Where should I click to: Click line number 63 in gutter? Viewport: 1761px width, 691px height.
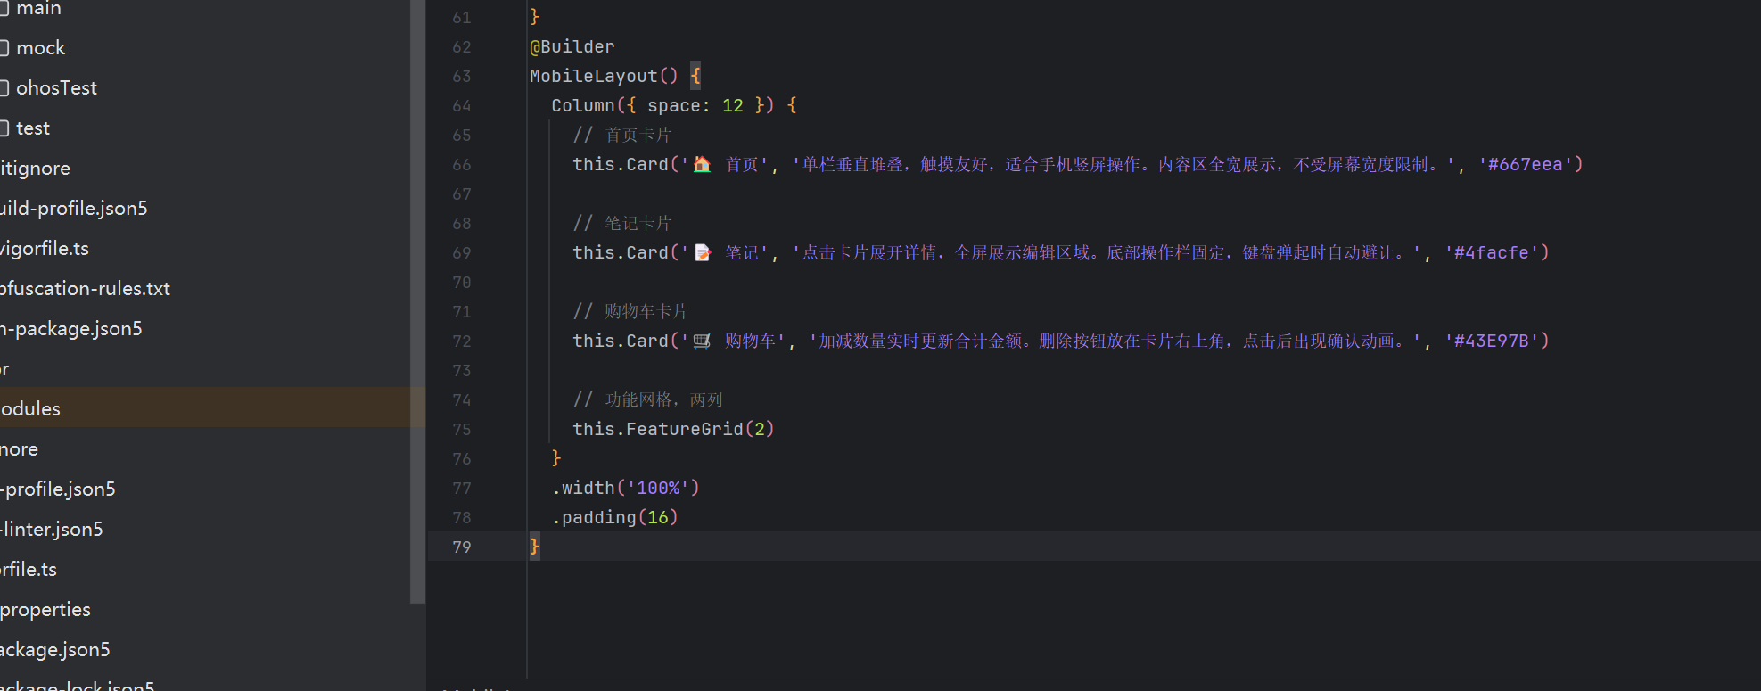tap(461, 76)
